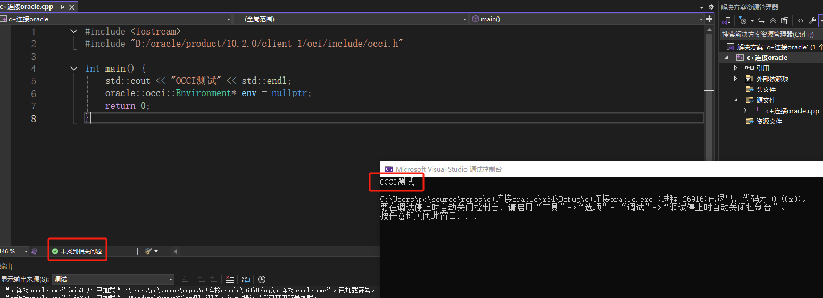This screenshot has height=298, width=823.
Task: Expand the 引用 node
Action: pyautogui.click(x=736, y=68)
